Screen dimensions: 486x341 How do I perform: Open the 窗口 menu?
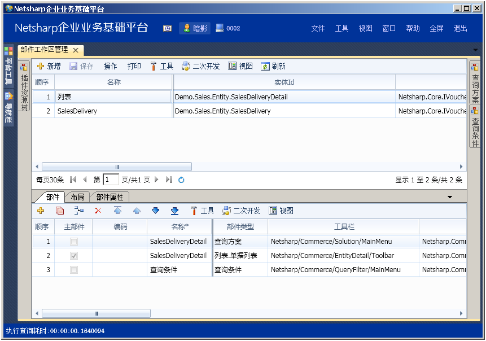389,28
